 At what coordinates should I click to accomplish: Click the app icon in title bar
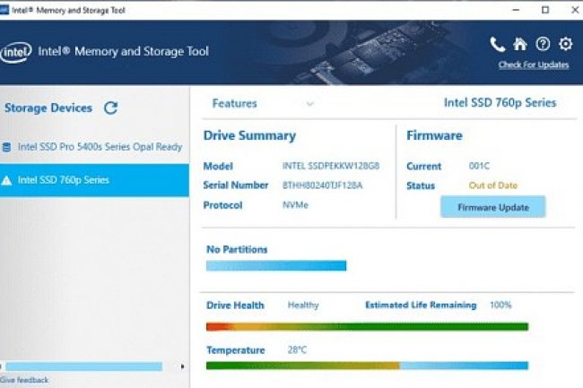tap(4, 10)
